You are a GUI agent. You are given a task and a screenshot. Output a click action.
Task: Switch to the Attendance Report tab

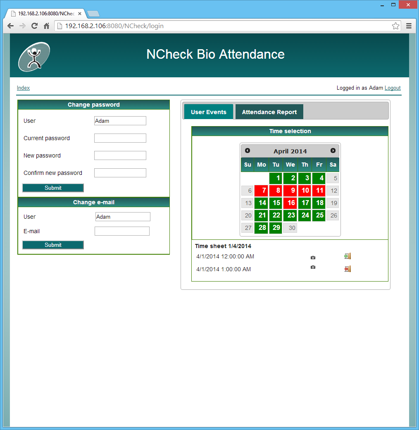pyautogui.click(x=269, y=112)
